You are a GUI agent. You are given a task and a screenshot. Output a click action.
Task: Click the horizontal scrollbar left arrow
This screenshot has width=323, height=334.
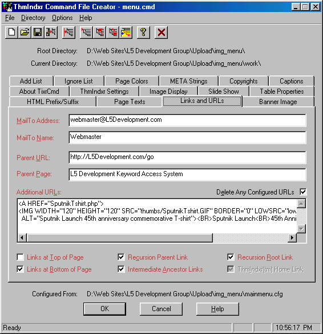pyautogui.click(x=22, y=237)
